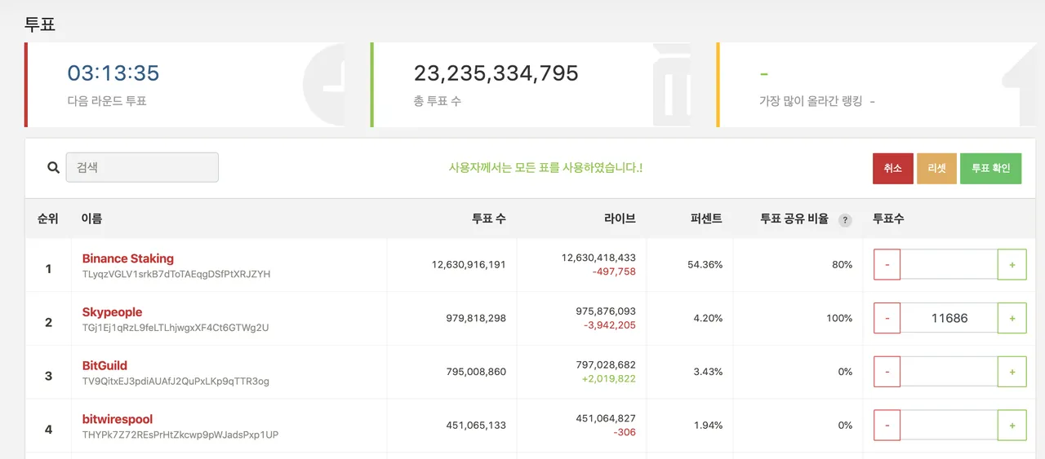Open the BitGuild candidate link
Screen dimensions: 1045x459
coord(104,366)
